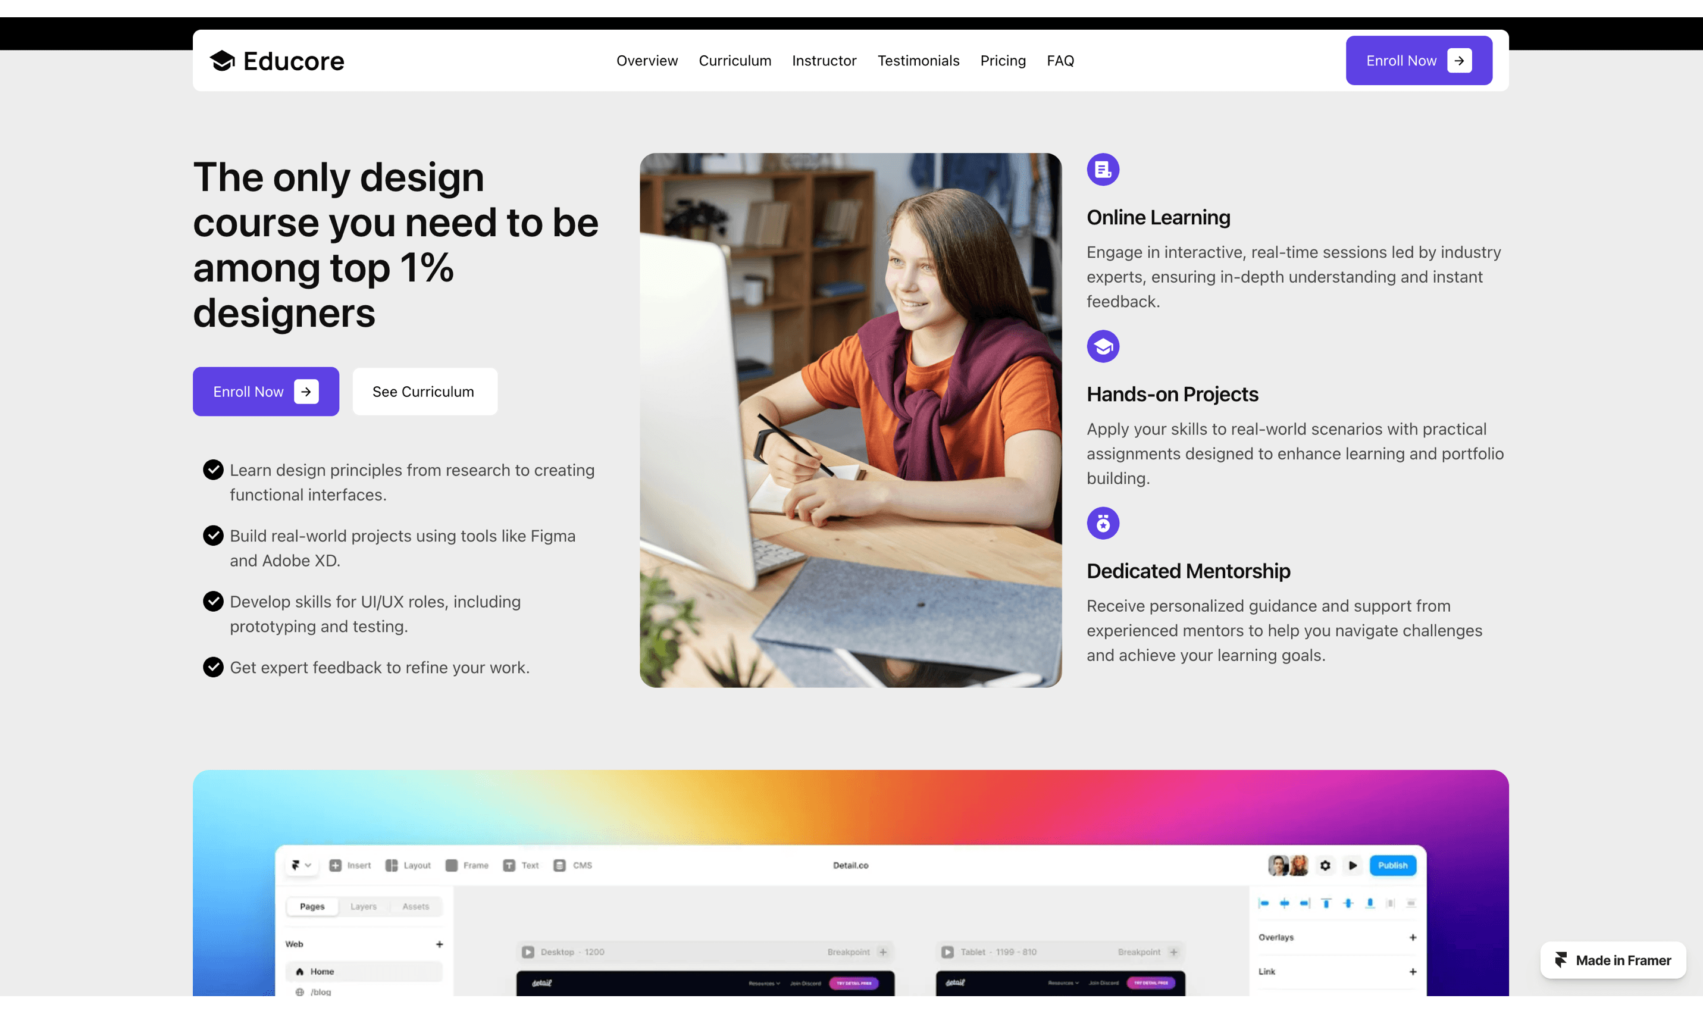This screenshot has width=1703, height=1014.
Task: Click the checkmark beside Build real-world projects
Action: 213,535
